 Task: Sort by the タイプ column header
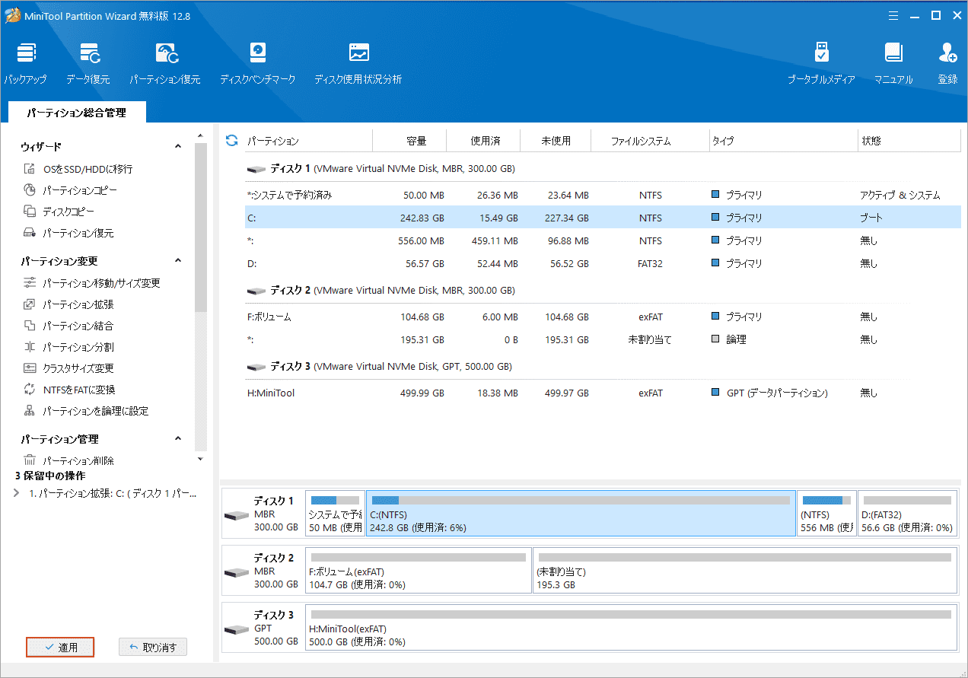(782, 141)
